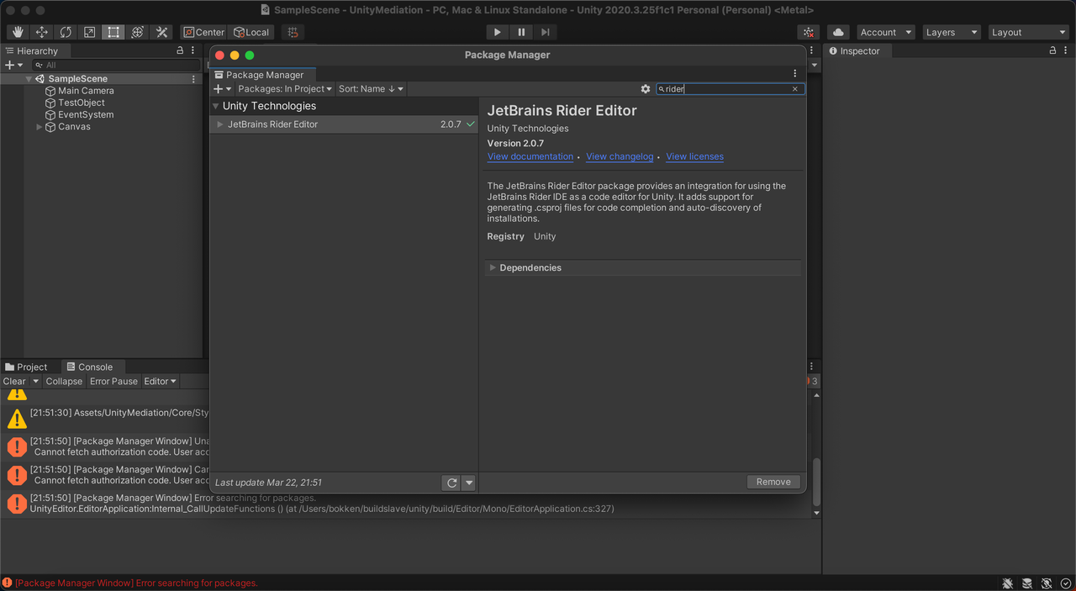
Task: Open the Layout dropdown
Action: [x=1028, y=32]
